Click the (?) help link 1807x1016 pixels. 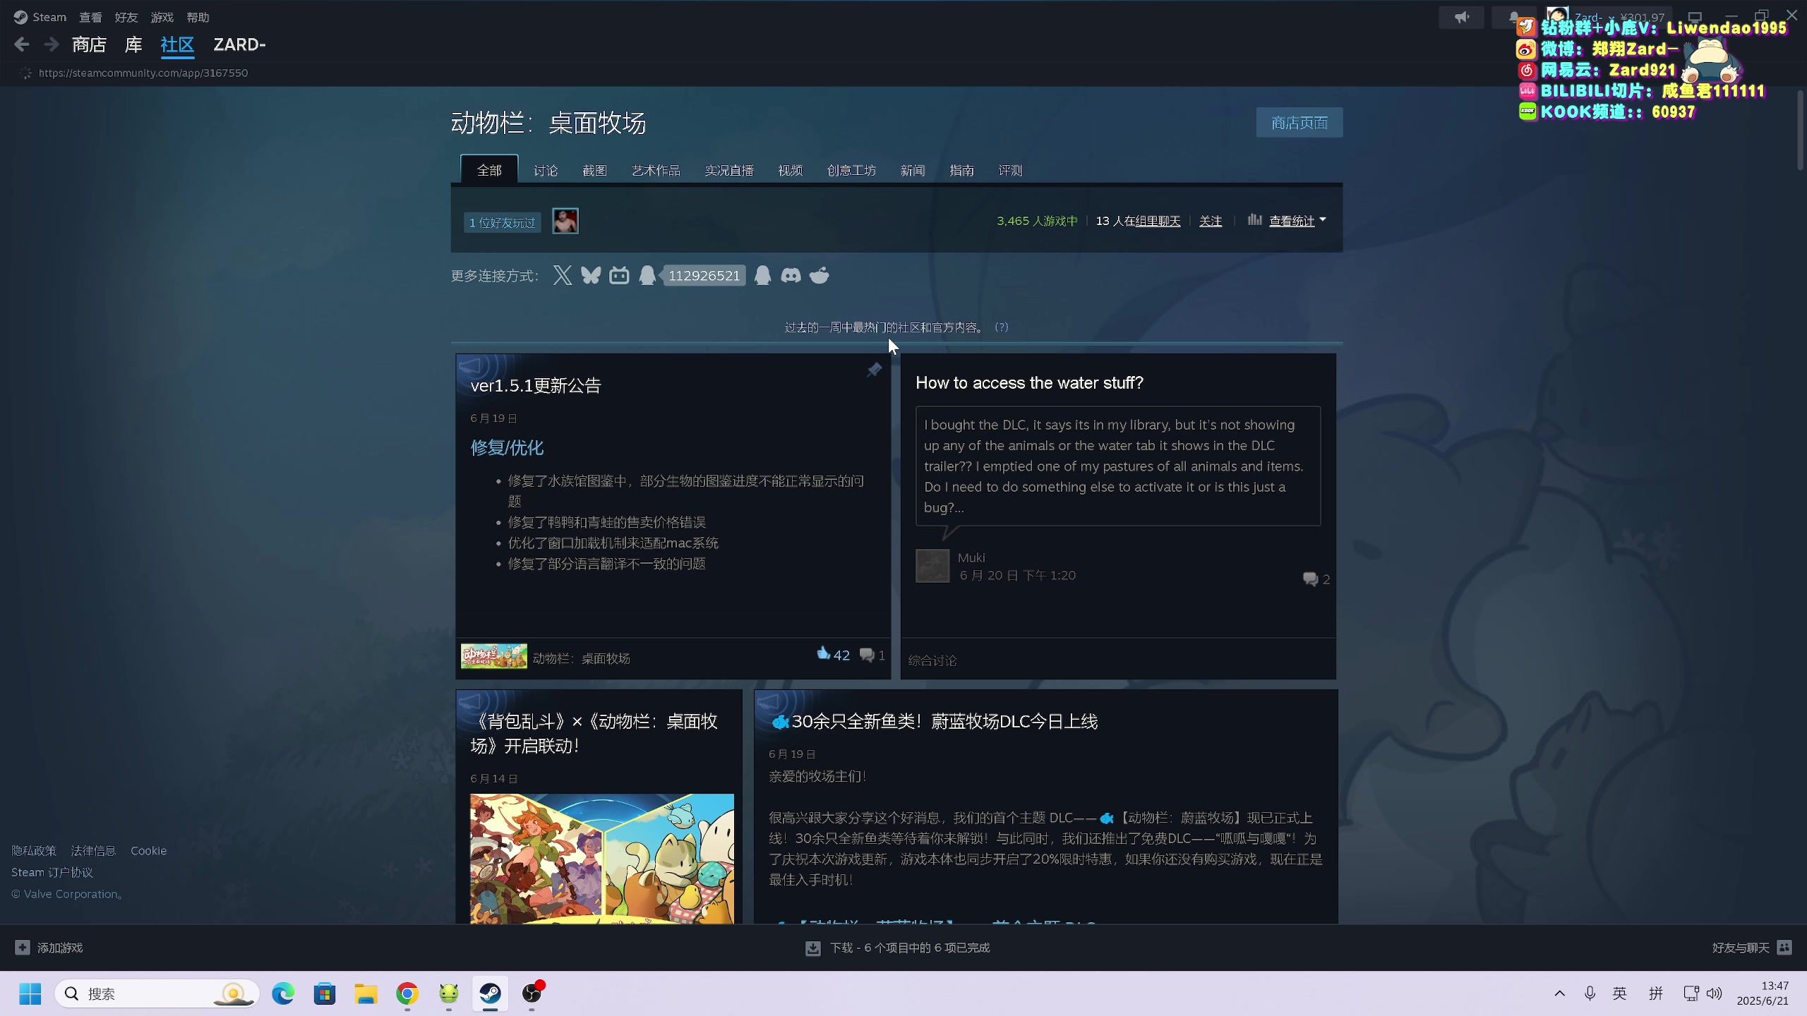(x=1001, y=327)
